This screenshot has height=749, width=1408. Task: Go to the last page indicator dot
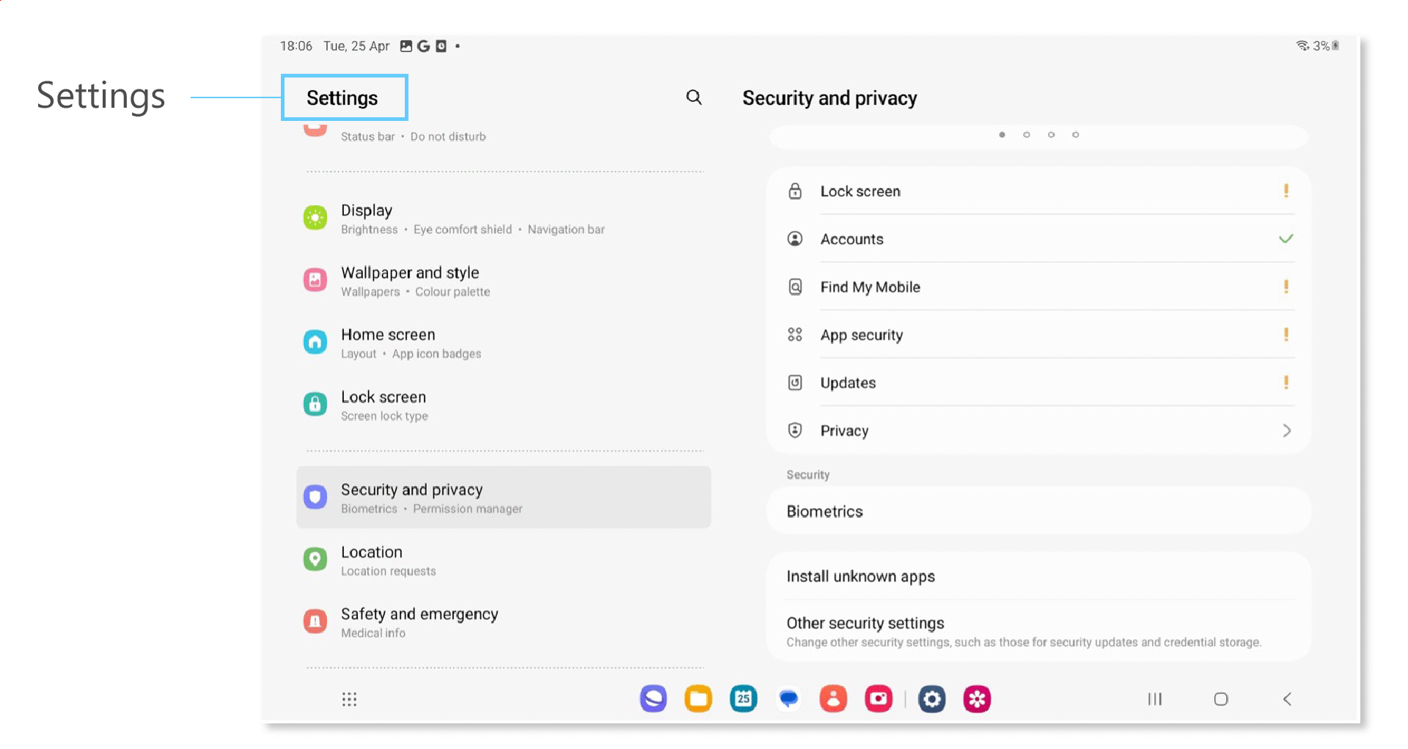click(1076, 135)
